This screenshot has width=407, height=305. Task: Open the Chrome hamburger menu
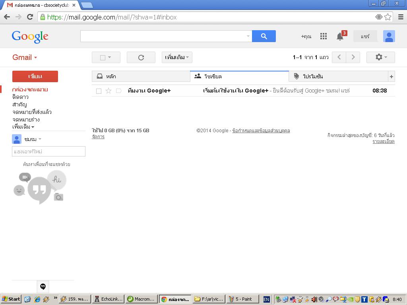[x=401, y=17]
